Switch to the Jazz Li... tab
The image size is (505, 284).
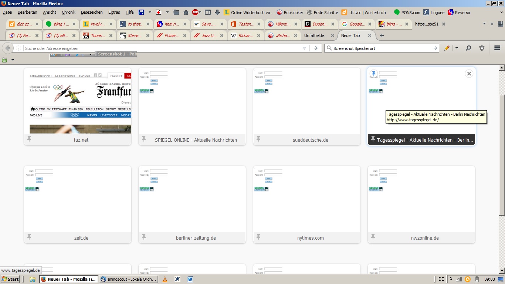(x=209, y=35)
